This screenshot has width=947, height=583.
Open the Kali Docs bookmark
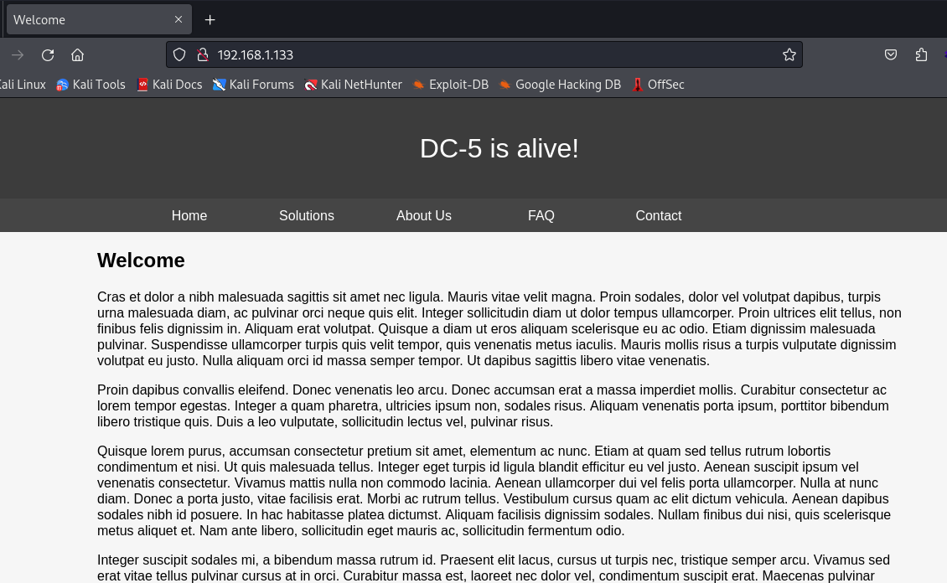pyautogui.click(x=170, y=85)
